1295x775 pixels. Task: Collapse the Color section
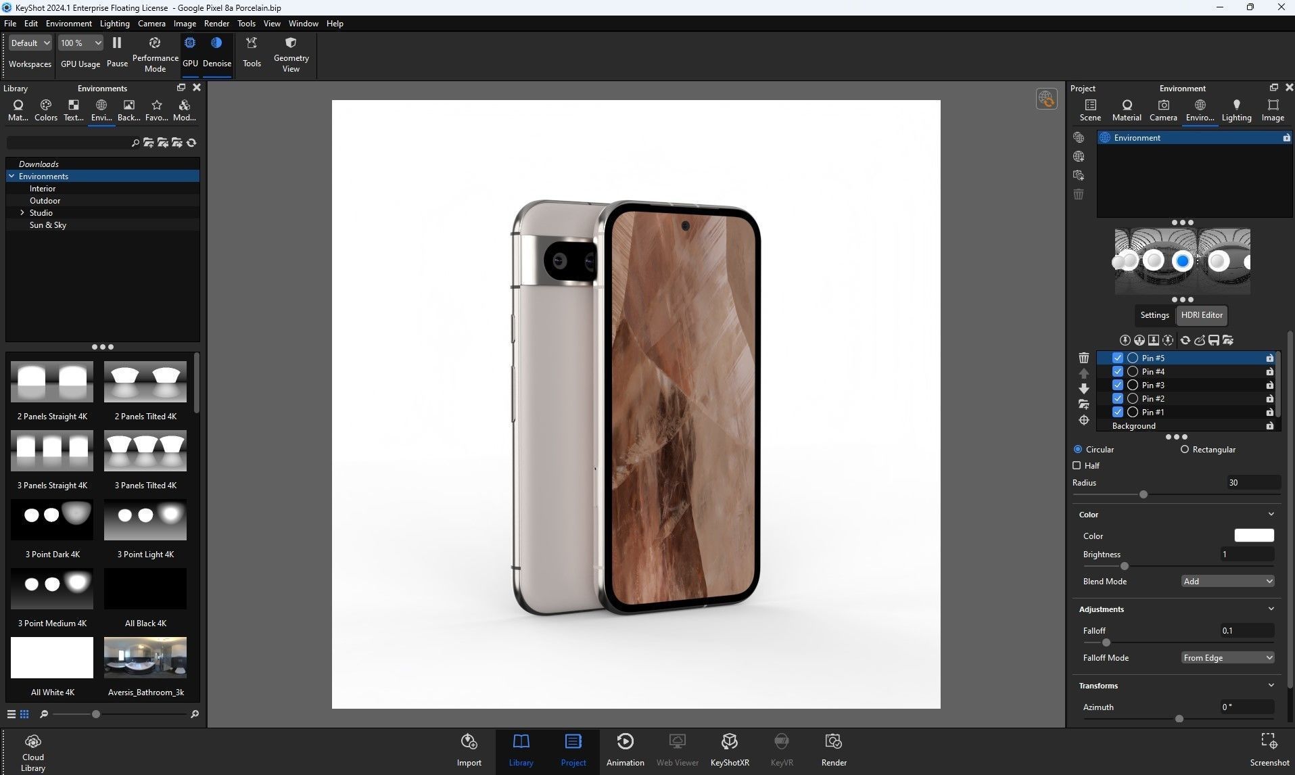(1271, 515)
